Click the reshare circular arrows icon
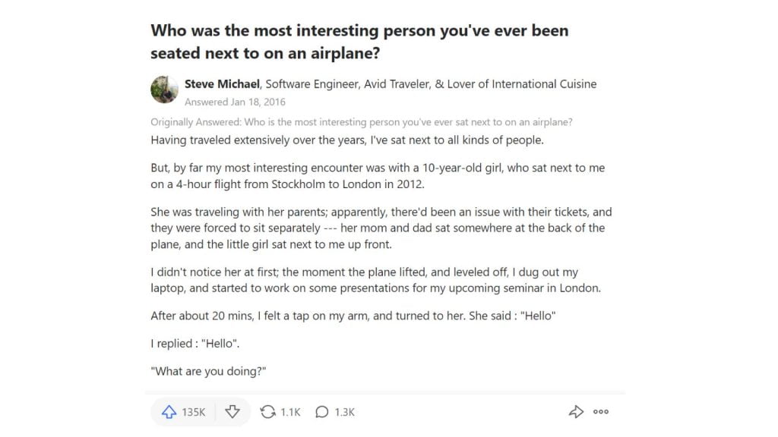 click(x=268, y=412)
